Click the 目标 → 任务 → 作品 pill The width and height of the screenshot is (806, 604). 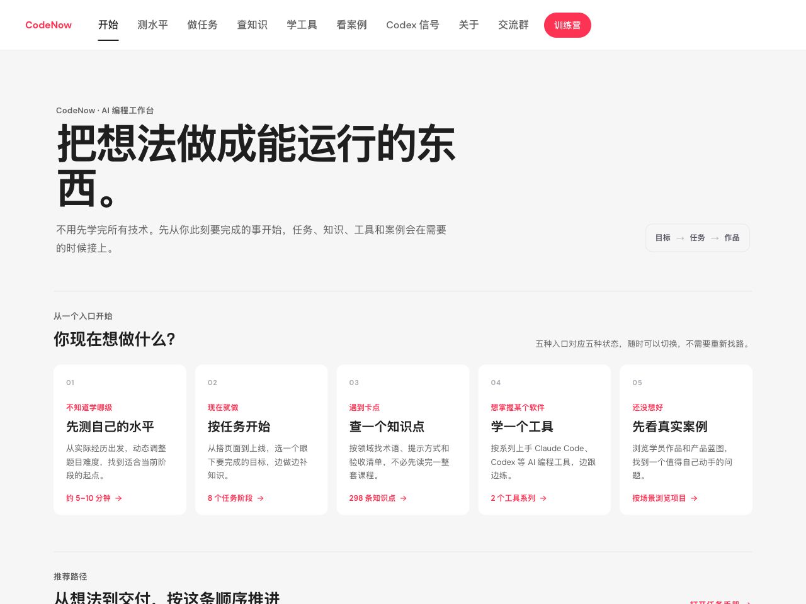tap(697, 238)
